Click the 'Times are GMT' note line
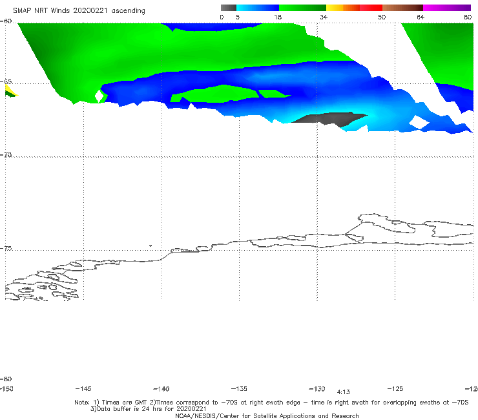The width and height of the screenshot is (478, 420). pyautogui.click(x=271, y=403)
